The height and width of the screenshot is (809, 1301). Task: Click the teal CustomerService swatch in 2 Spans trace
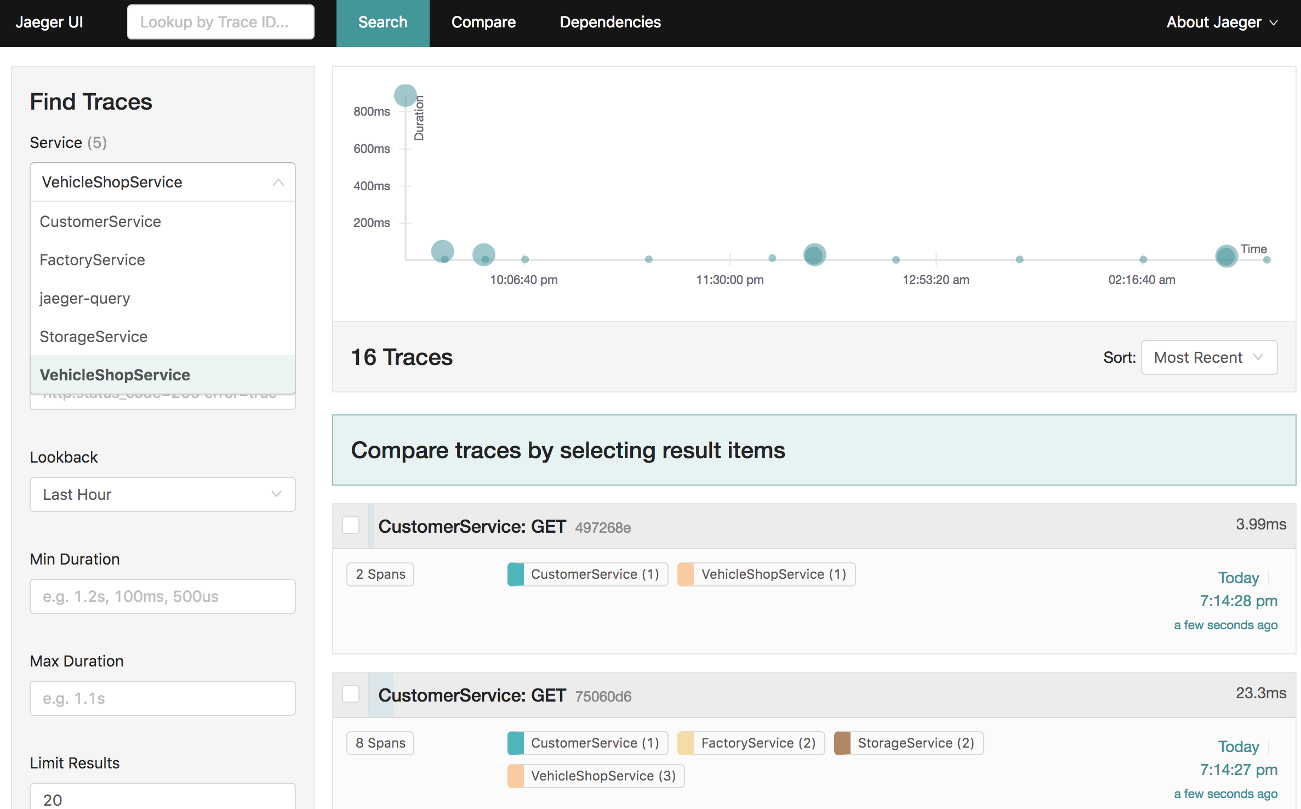pos(516,574)
